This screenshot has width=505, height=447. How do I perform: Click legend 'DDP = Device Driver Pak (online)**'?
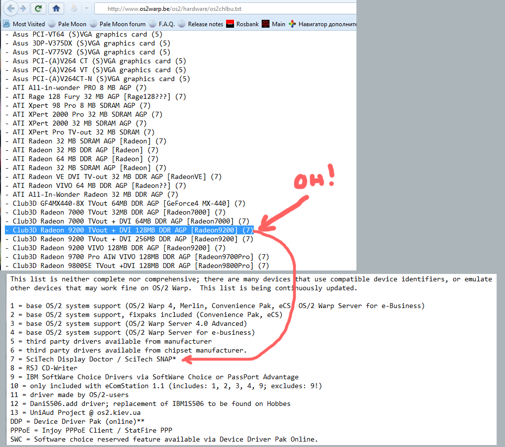pyautogui.click(x=78, y=421)
